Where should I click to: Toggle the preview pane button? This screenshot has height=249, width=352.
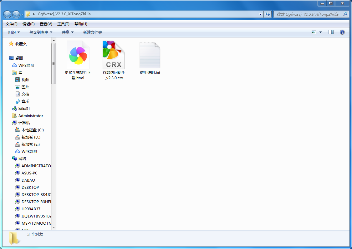coord(331,32)
